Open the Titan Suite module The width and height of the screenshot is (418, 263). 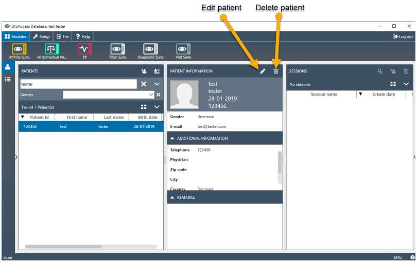(117, 51)
